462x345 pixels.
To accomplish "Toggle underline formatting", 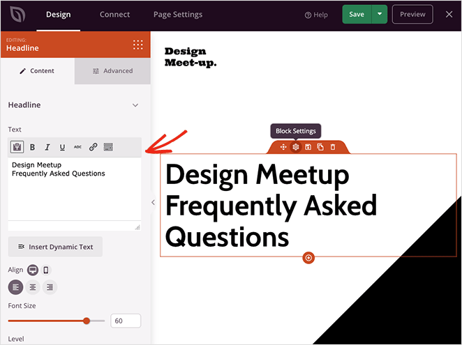I will coord(62,147).
